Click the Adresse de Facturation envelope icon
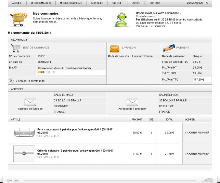This screenshot has height=183, width=220. tap(132, 102)
